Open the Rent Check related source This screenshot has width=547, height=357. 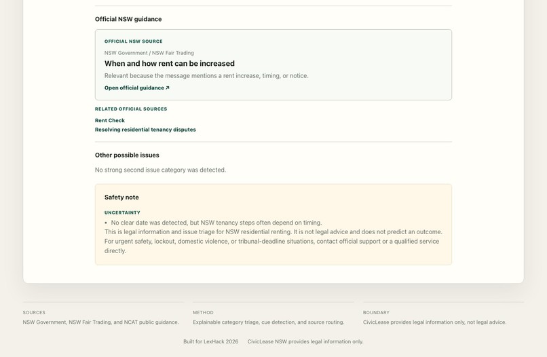(109, 120)
